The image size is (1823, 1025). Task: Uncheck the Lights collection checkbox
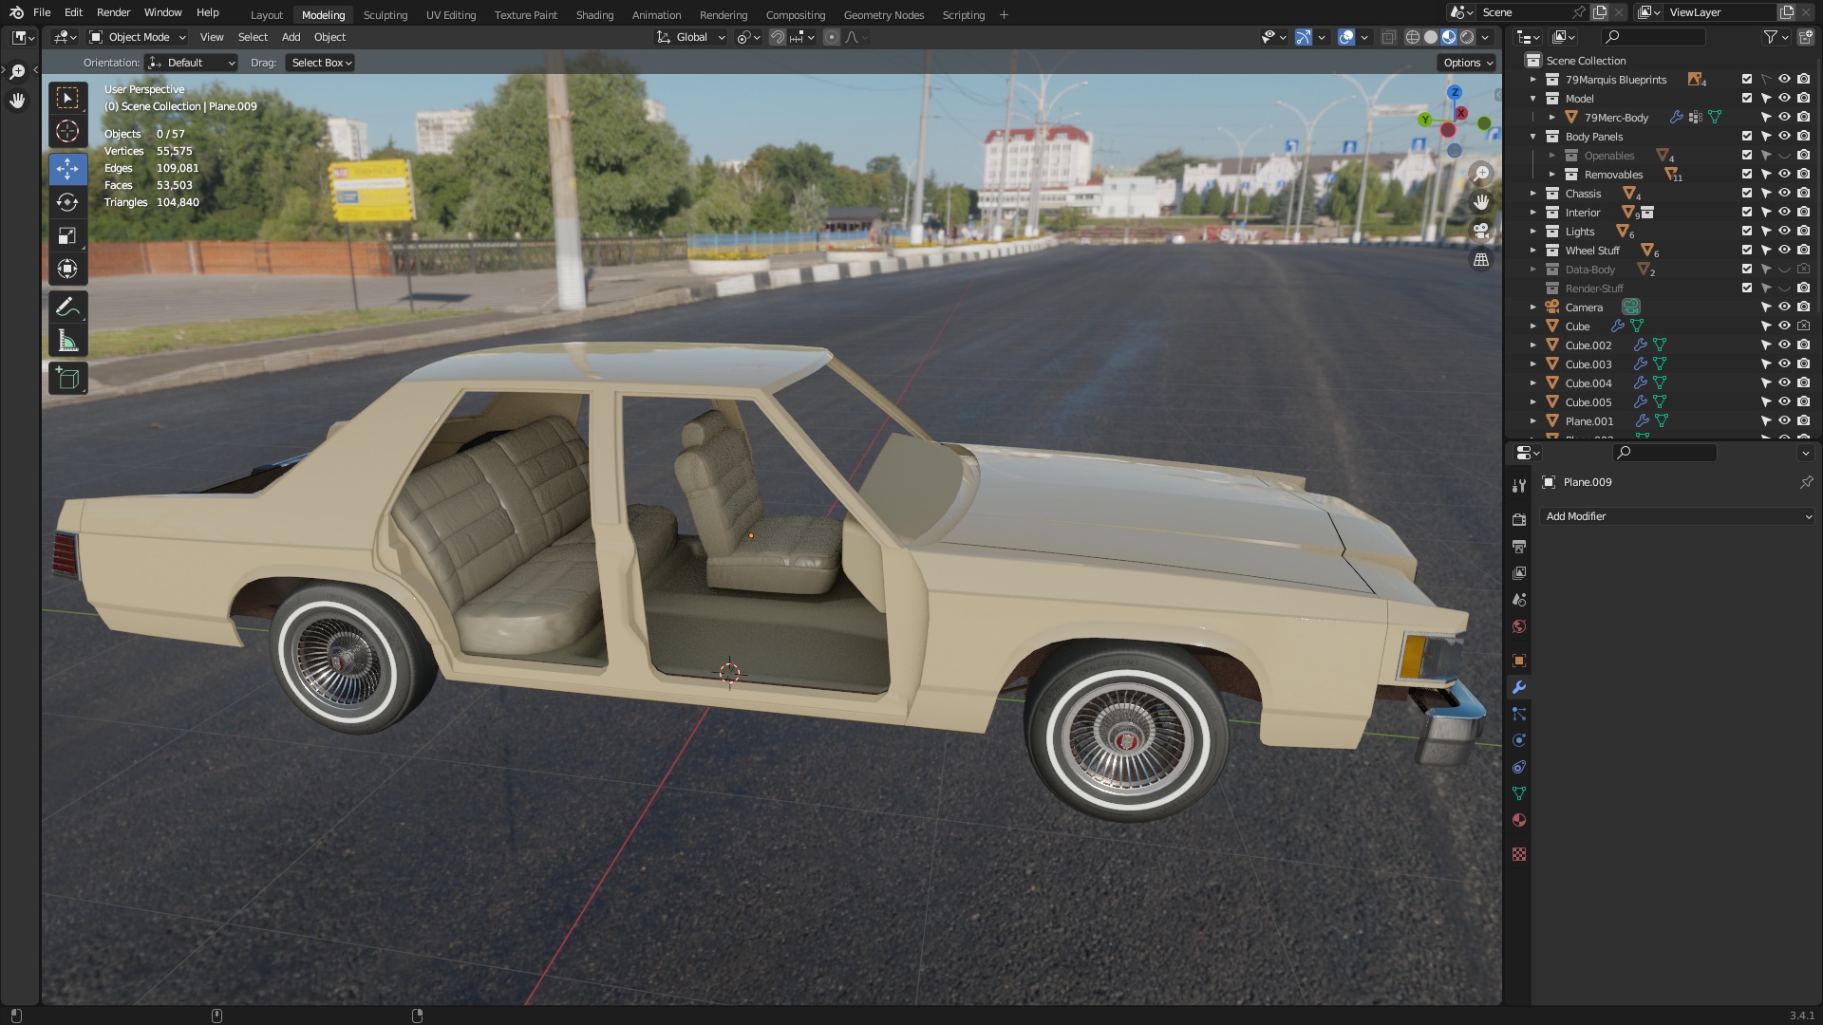click(x=1747, y=231)
